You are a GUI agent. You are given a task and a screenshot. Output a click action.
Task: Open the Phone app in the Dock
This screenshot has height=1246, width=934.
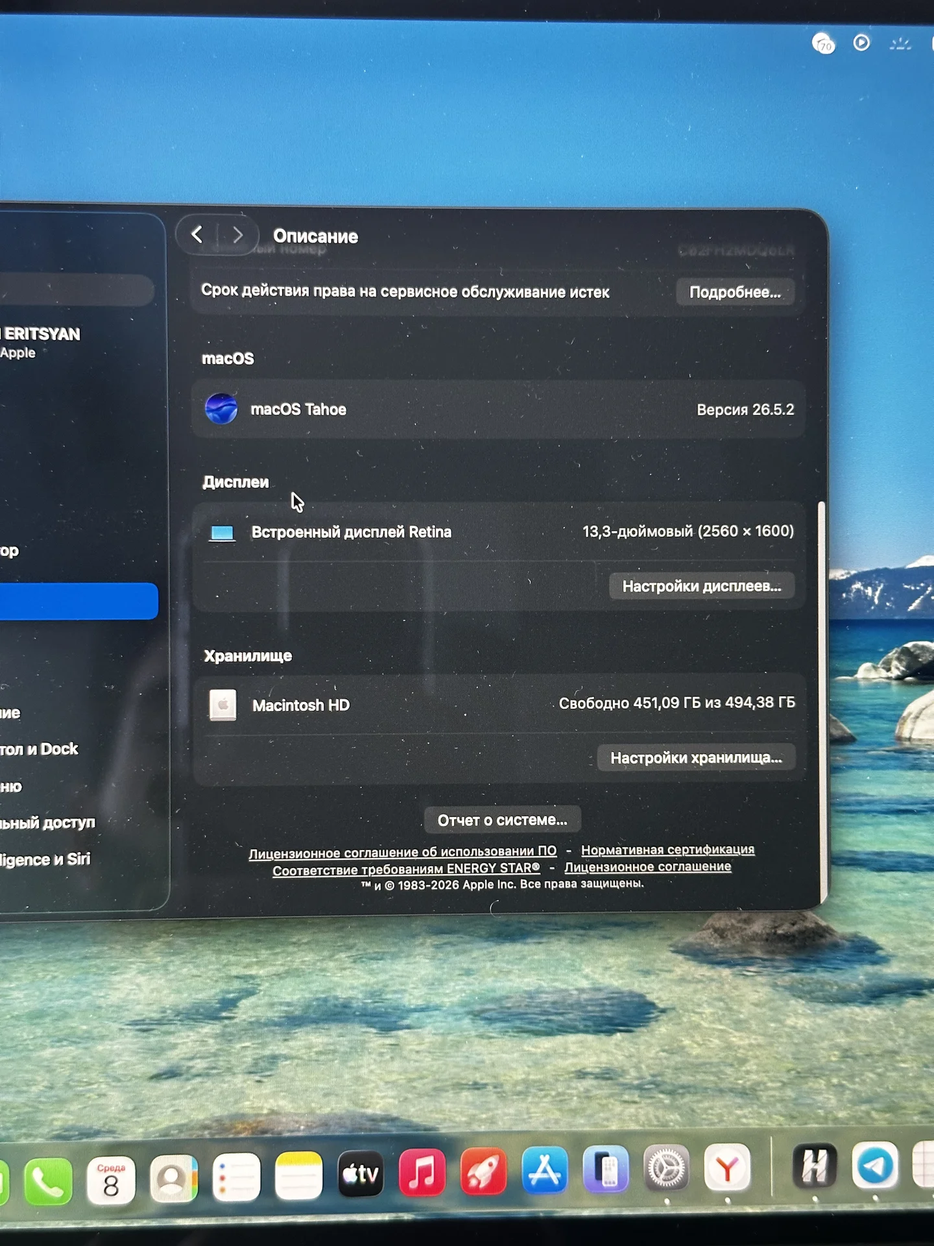47,1181
